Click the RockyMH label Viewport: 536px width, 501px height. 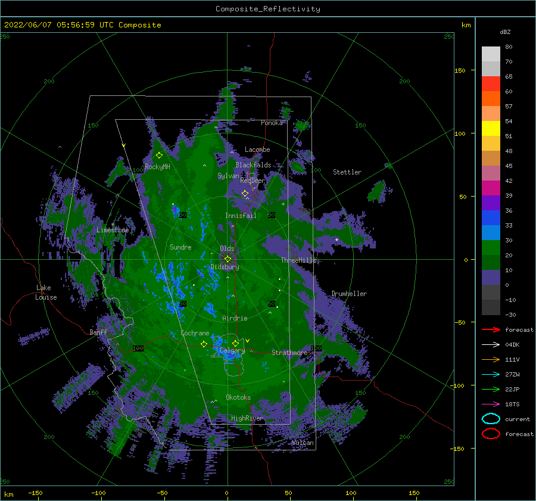[x=157, y=167]
